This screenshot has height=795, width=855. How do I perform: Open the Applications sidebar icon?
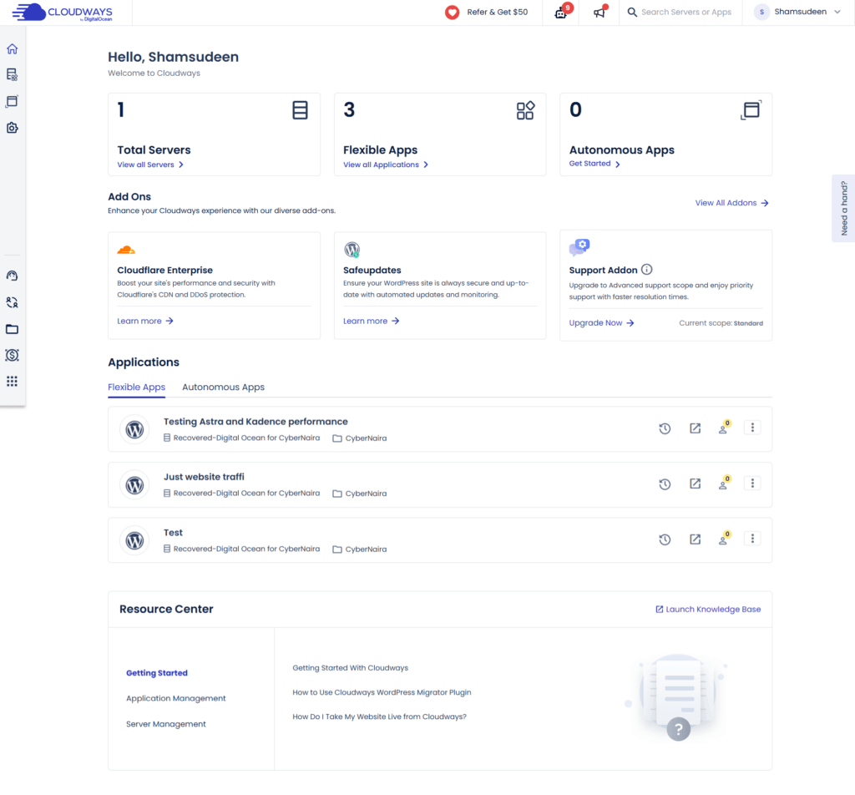[12, 101]
